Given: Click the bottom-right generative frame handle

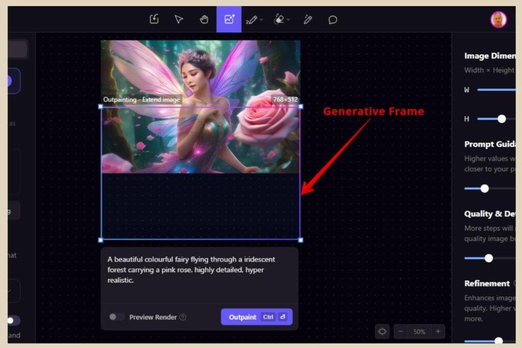Looking at the screenshot, I should (301, 240).
